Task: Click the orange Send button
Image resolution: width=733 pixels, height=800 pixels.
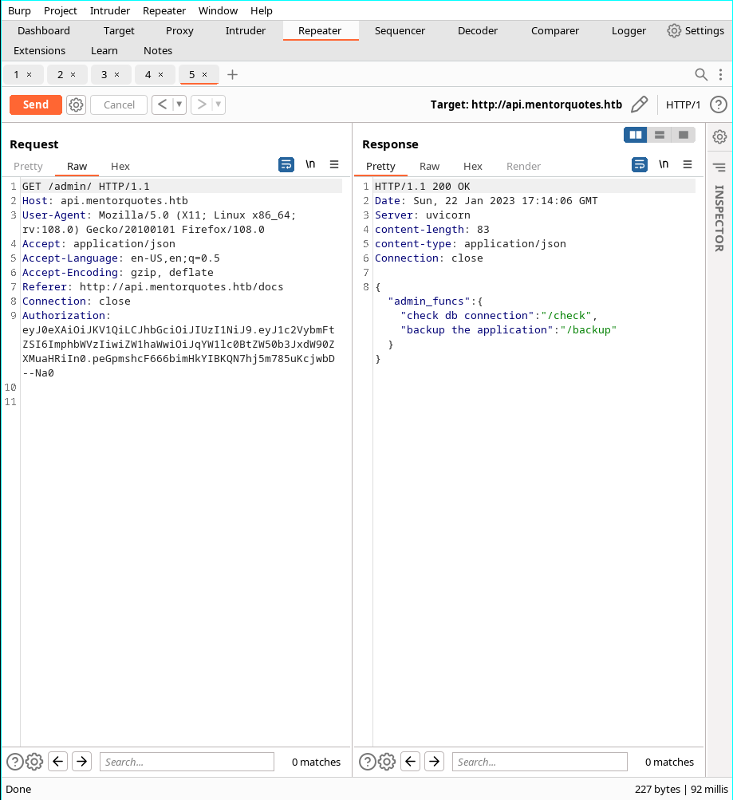Action: (x=36, y=104)
